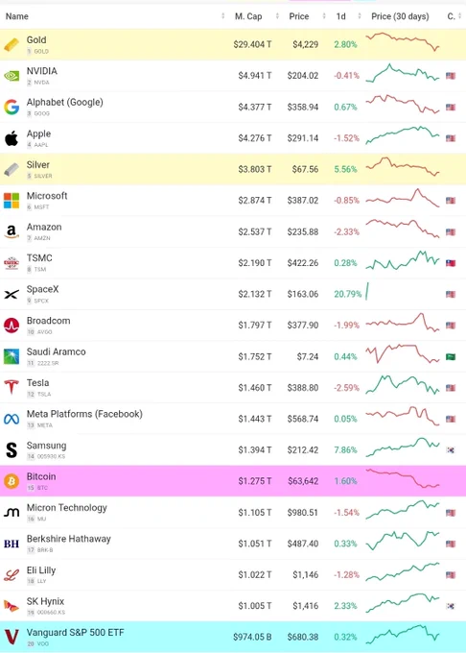Sort by the Price column arrows
The height and width of the screenshot is (653, 466).
point(324,16)
